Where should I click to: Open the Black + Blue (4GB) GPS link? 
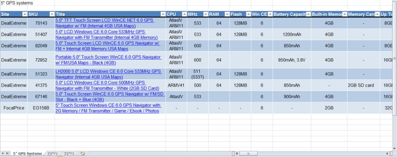pos(110,97)
